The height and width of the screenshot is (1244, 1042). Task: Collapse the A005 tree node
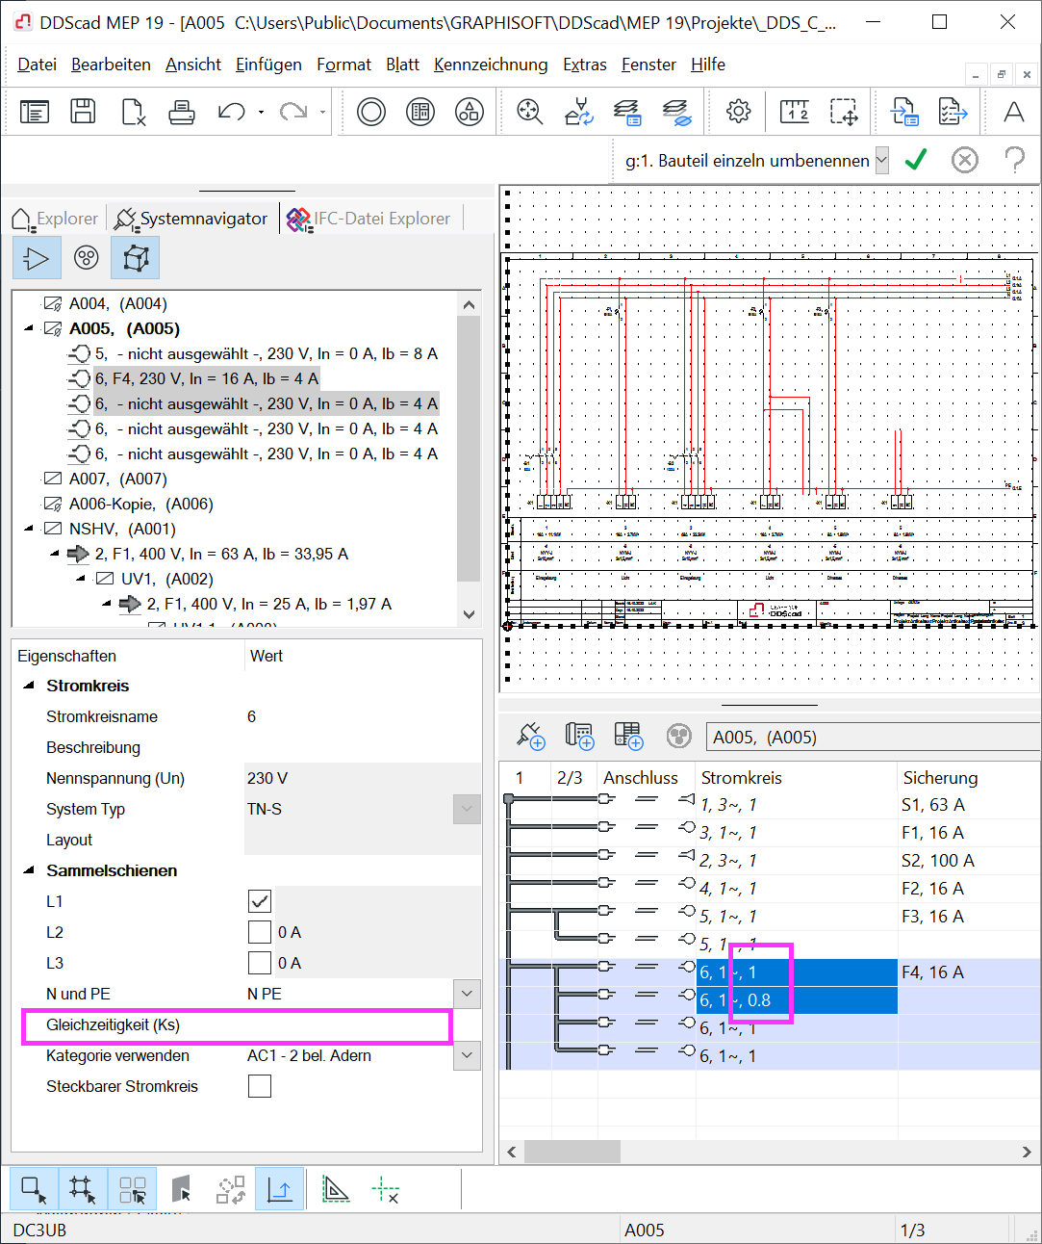(x=29, y=329)
